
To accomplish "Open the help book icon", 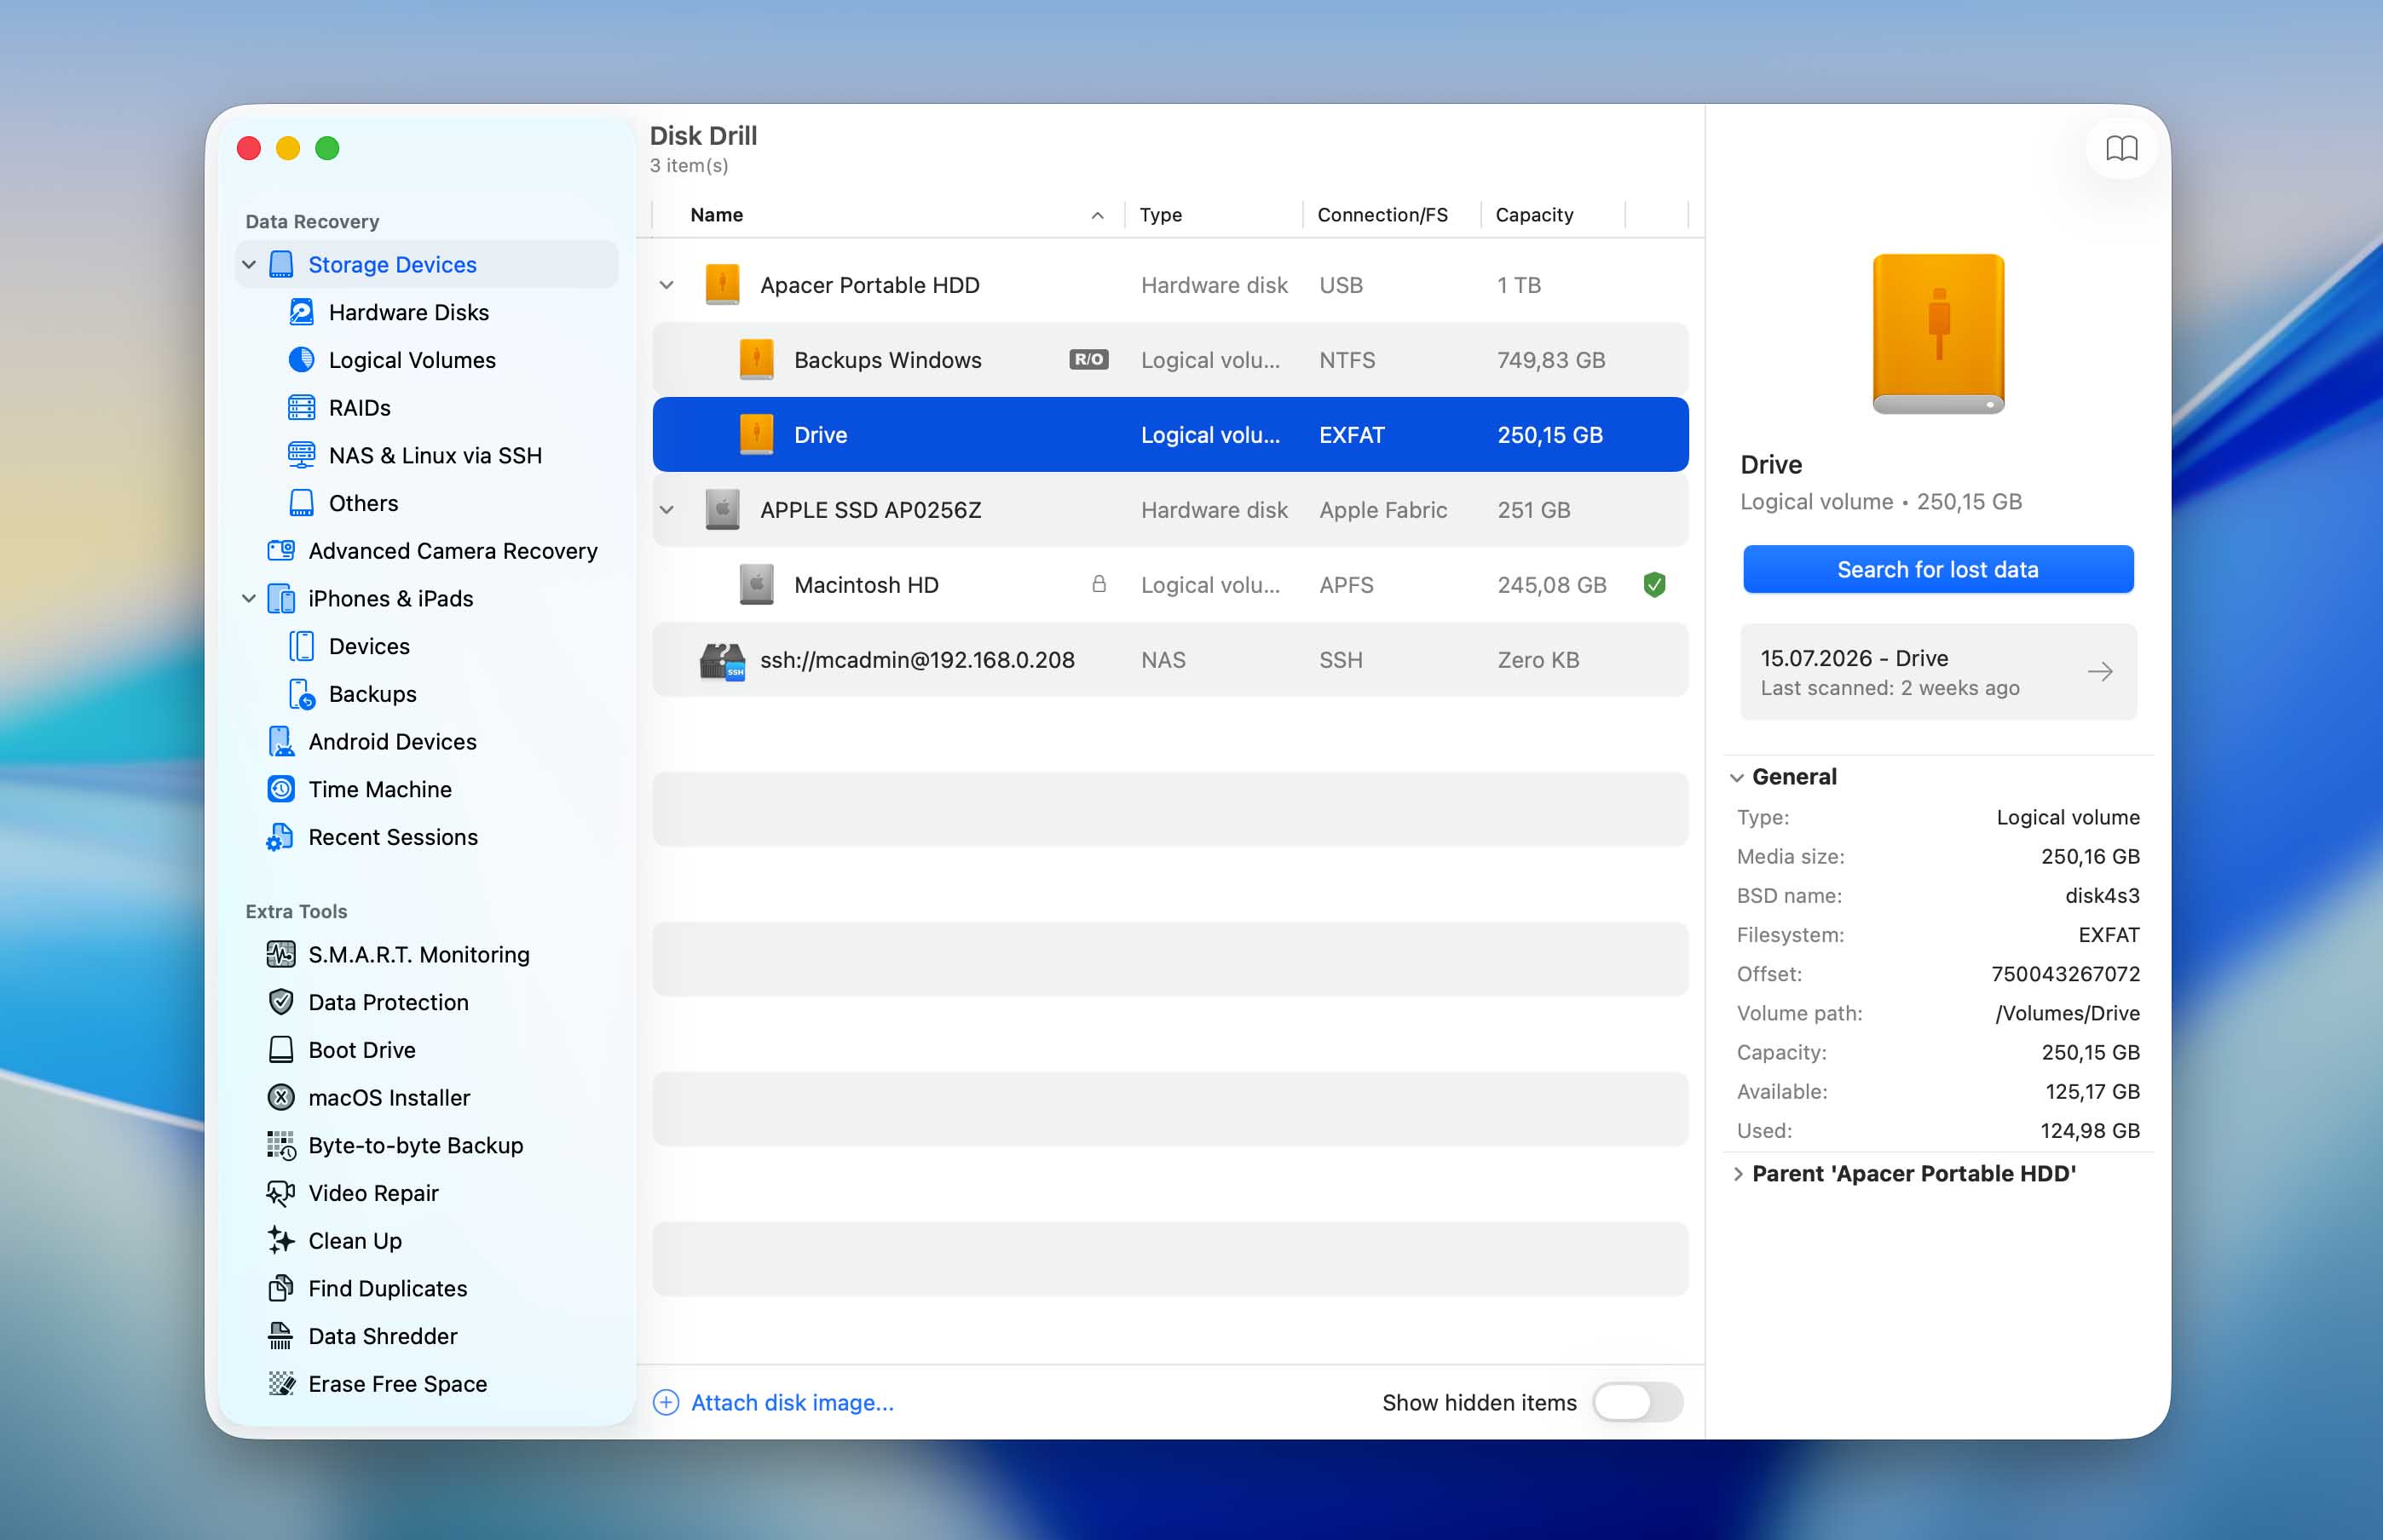I will (x=2120, y=148).
